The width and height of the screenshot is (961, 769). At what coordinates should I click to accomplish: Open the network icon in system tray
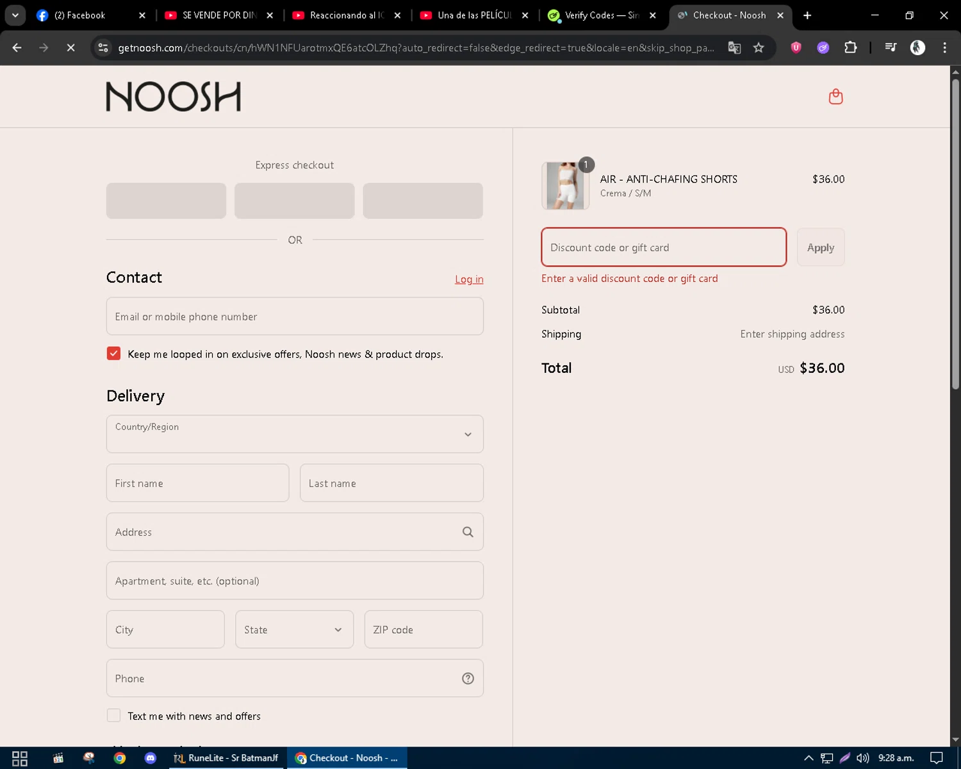pyautogui.click(x=827, y=758)
